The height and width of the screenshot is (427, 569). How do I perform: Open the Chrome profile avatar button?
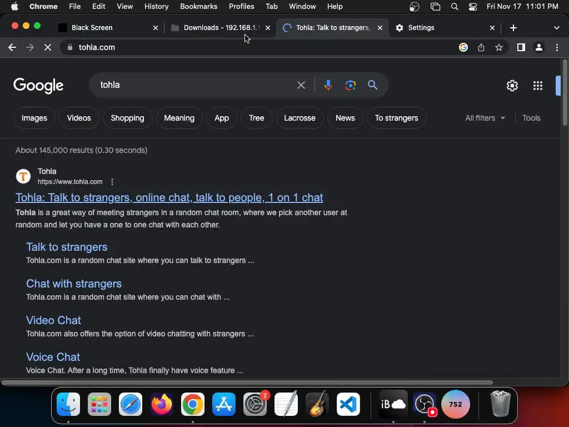539,47
